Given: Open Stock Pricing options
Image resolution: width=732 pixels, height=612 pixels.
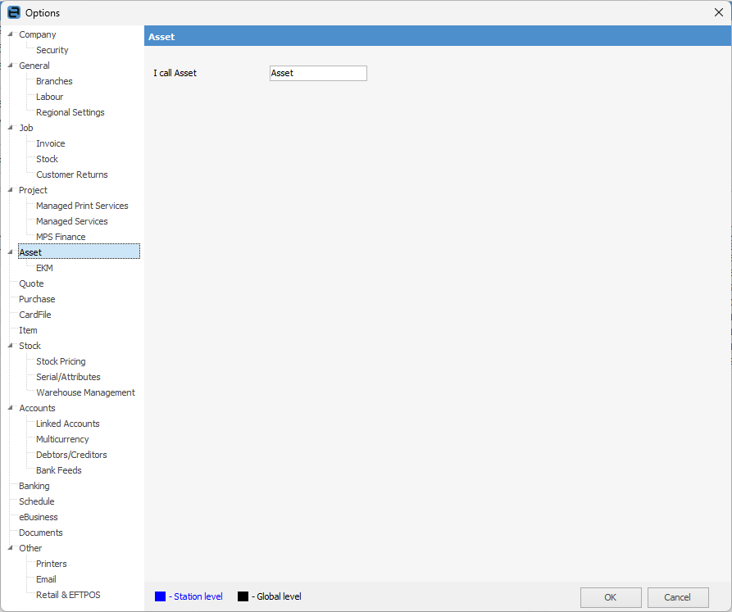Looking at the screenshot, I should pyautogui.click(x=61, y=361).
